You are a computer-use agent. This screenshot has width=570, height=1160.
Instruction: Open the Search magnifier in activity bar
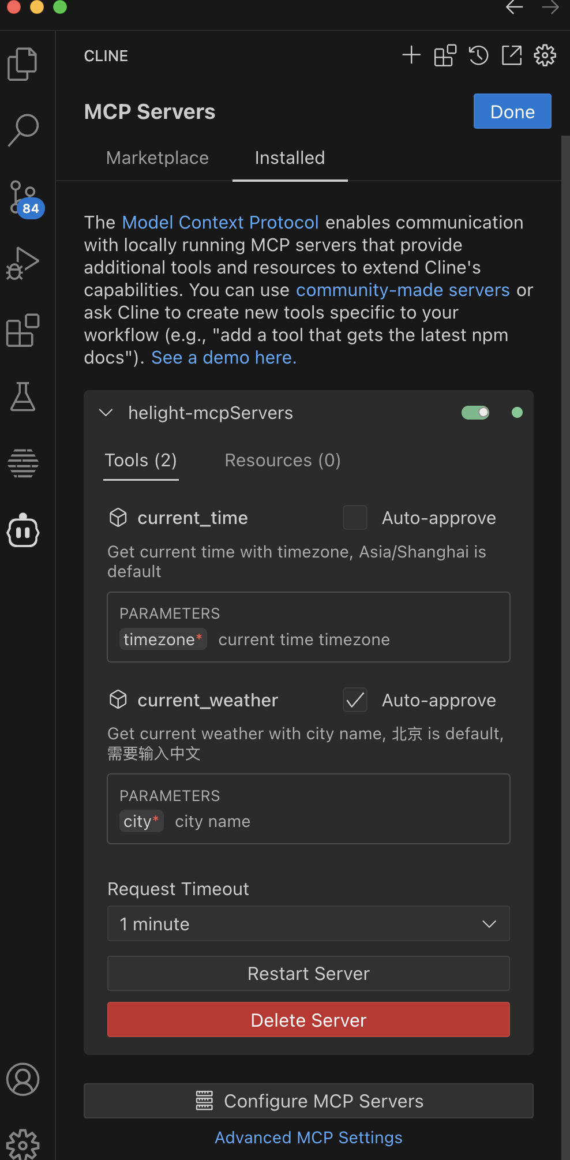click(23, 130)
